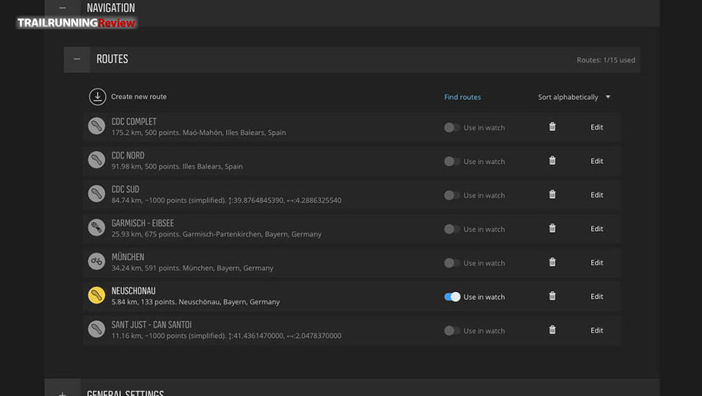Enable Use in watch for CDC NORD
This screenshot has width=702, height=396.
[x=452, y=161]
